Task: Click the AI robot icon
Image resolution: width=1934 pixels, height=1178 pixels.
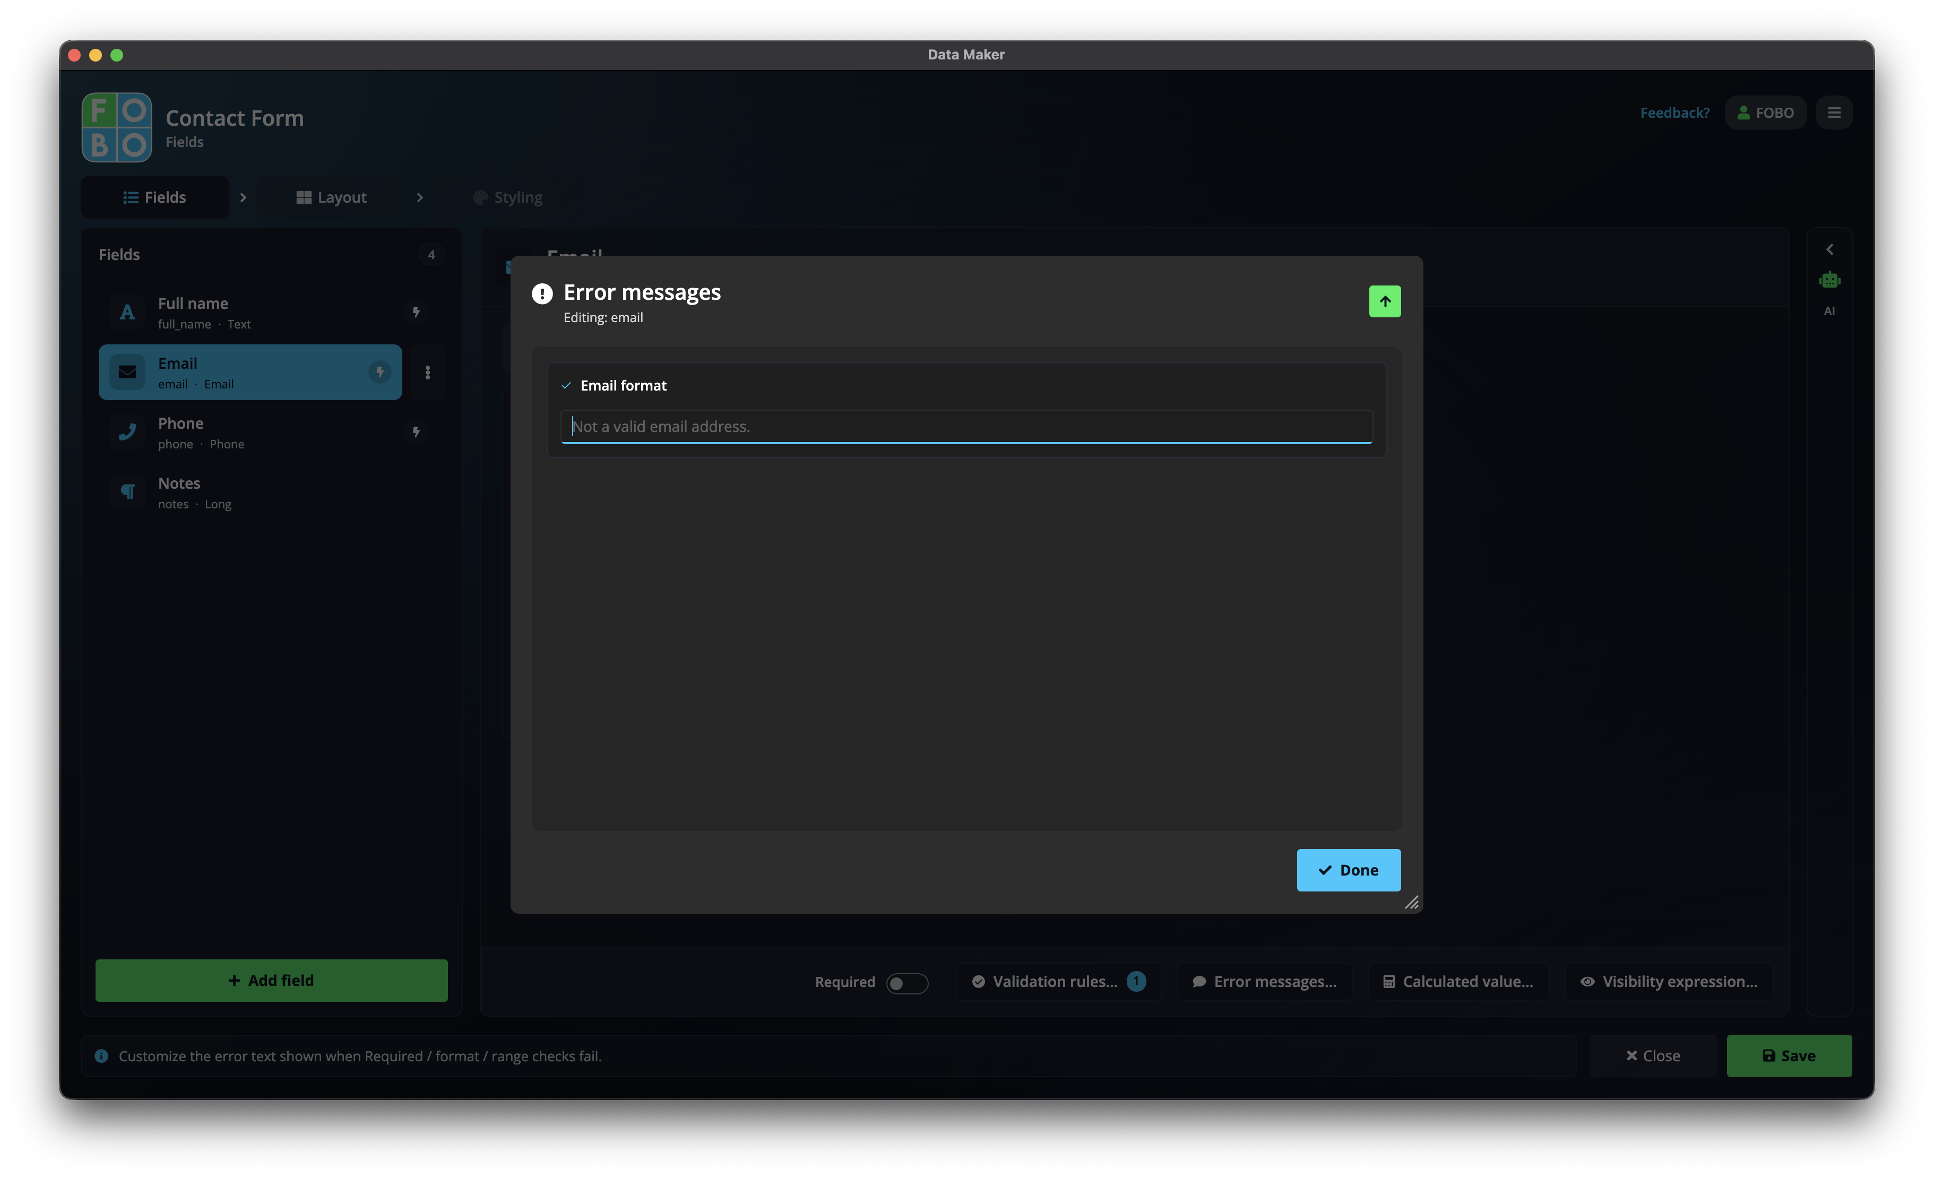Action: pyautogui.click(x=1829, y=280)
